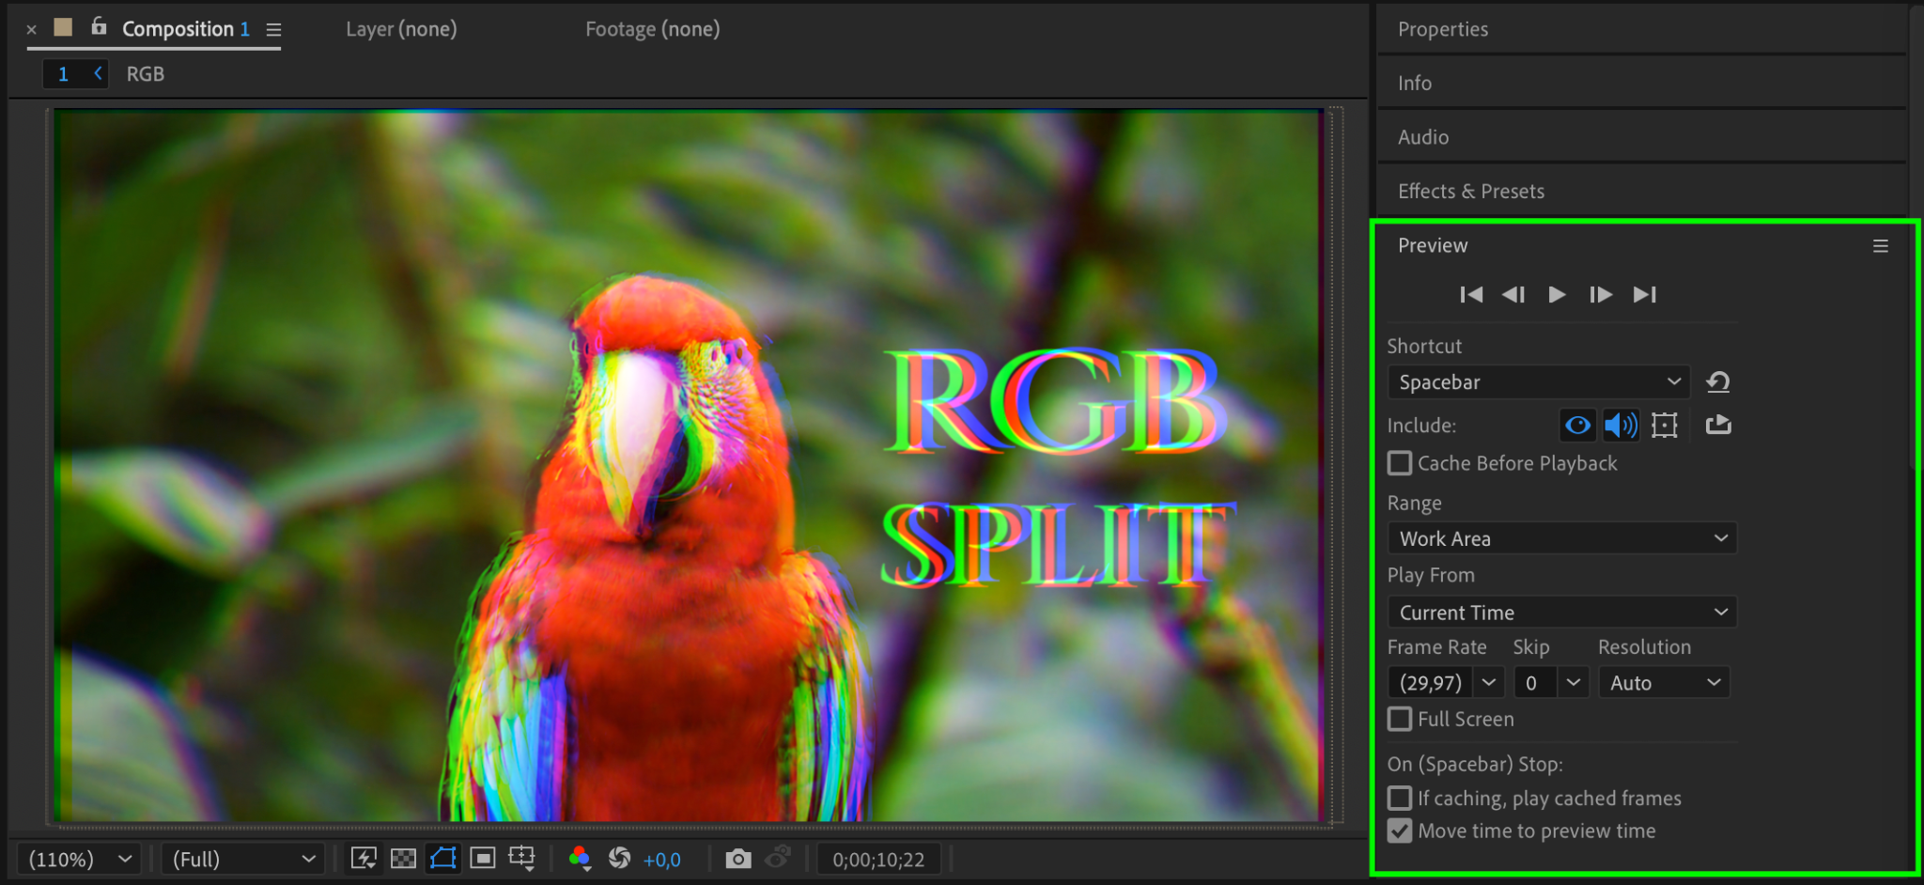This screenshot has width=1924, height=885.
Task: Toggle the region of interest icon
Action: 482,859
